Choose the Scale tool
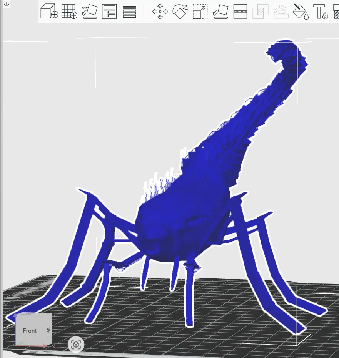The image size is (339, 358). pyautogui.click(x=200, y=12)
